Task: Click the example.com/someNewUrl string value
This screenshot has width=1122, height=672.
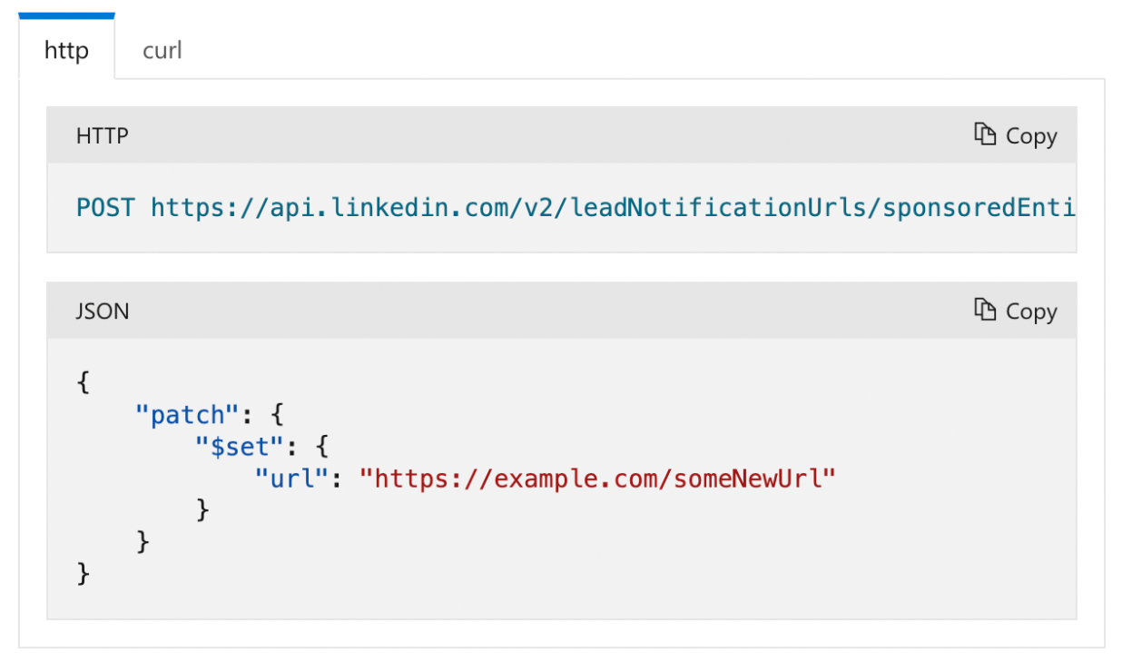Action: coord(596,479)
